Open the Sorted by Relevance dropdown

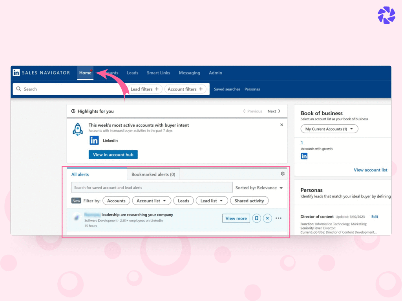tap(259, 188)
